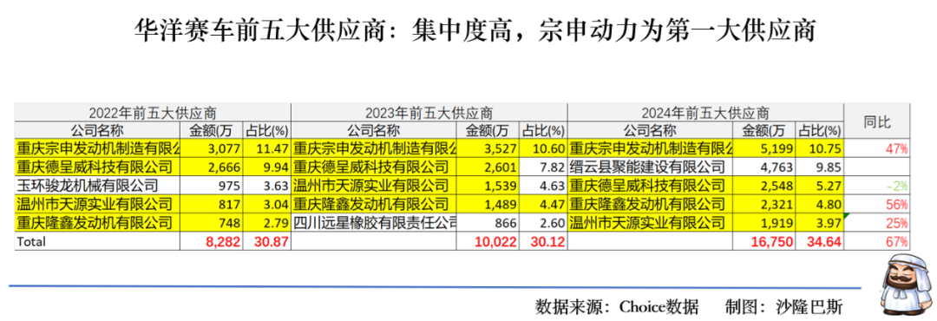
Task: Select the 47% year-over-year cell
Action: click(876, 148)
